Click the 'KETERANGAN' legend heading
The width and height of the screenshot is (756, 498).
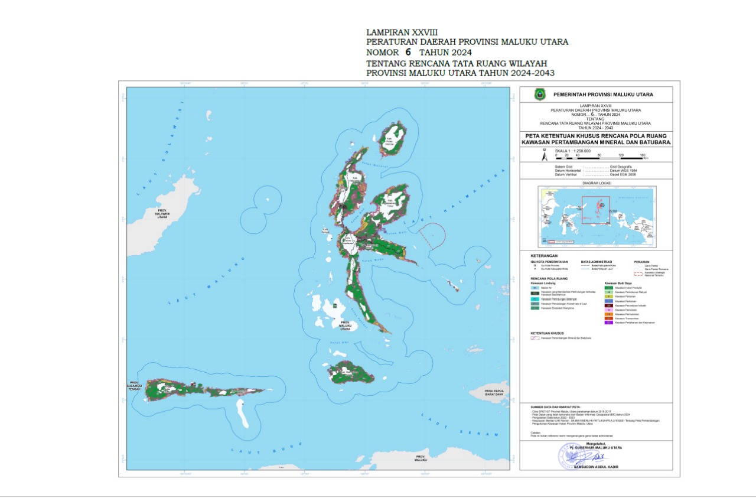coord(544,256)
